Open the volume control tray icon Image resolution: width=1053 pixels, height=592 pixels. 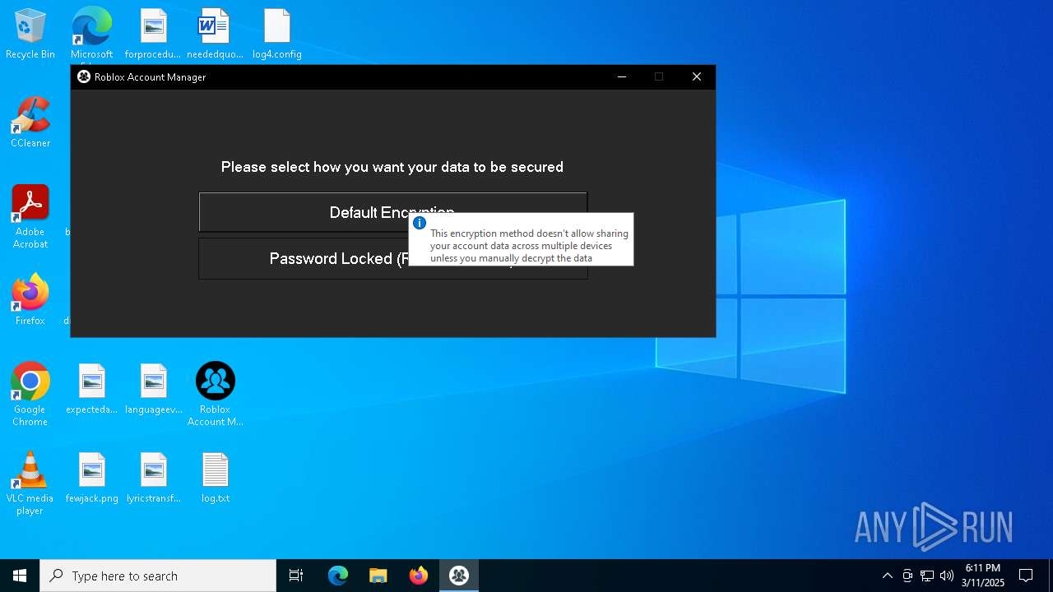coord(947,576)
